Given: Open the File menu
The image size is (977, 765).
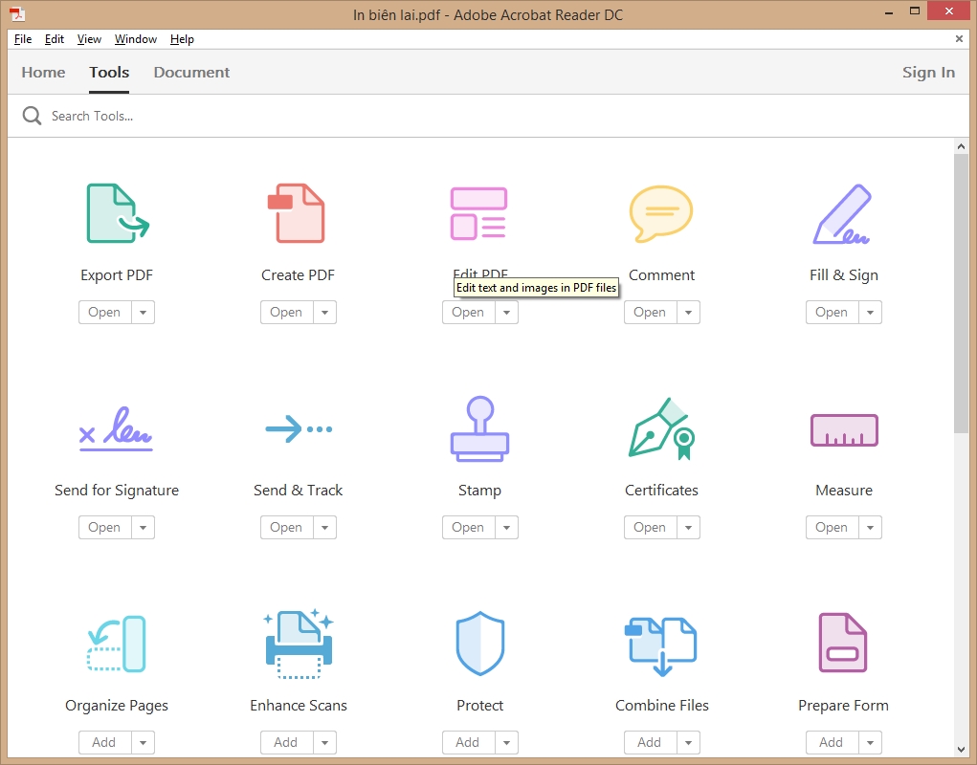Looking at the screenshot, I should pos(23,39).
